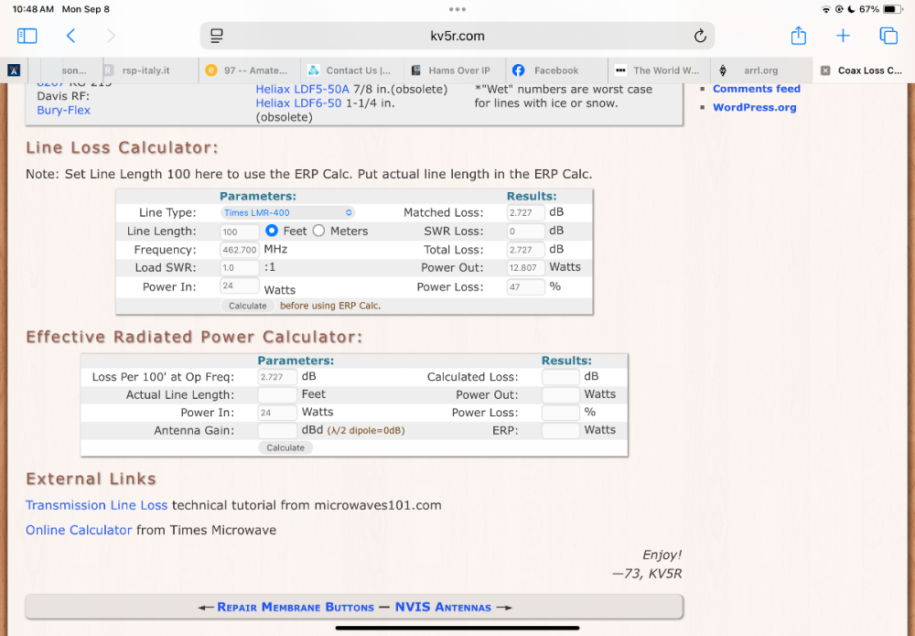Image resolution: width=915 pixels, height=636 pixels.
Task: Switch to the arrl.org tab
Action: pos(760,70)
